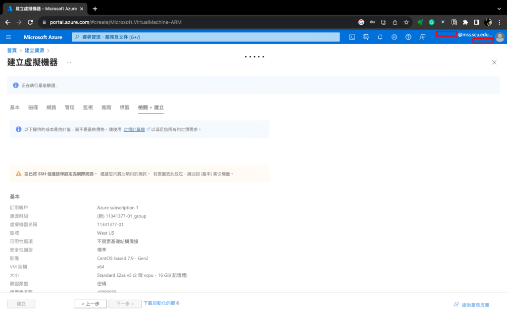Click the install app icon in address bar

pos(384,22)
